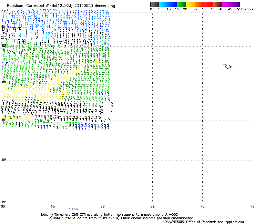Click the purple 10:33 timestamp label

tap(73, 209)
